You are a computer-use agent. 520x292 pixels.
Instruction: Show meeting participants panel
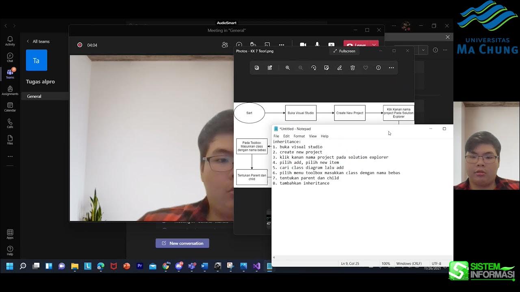[x=225, y=45]
